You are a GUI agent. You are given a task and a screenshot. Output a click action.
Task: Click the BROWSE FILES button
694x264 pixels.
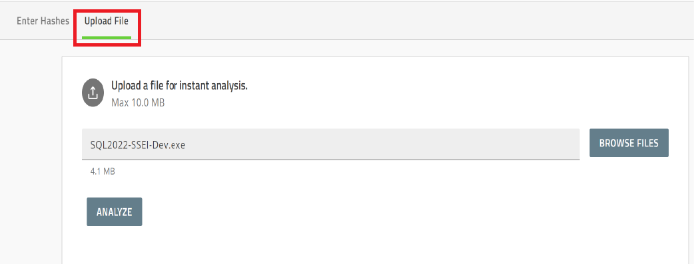pyautogui.click(x=629, y=143)
